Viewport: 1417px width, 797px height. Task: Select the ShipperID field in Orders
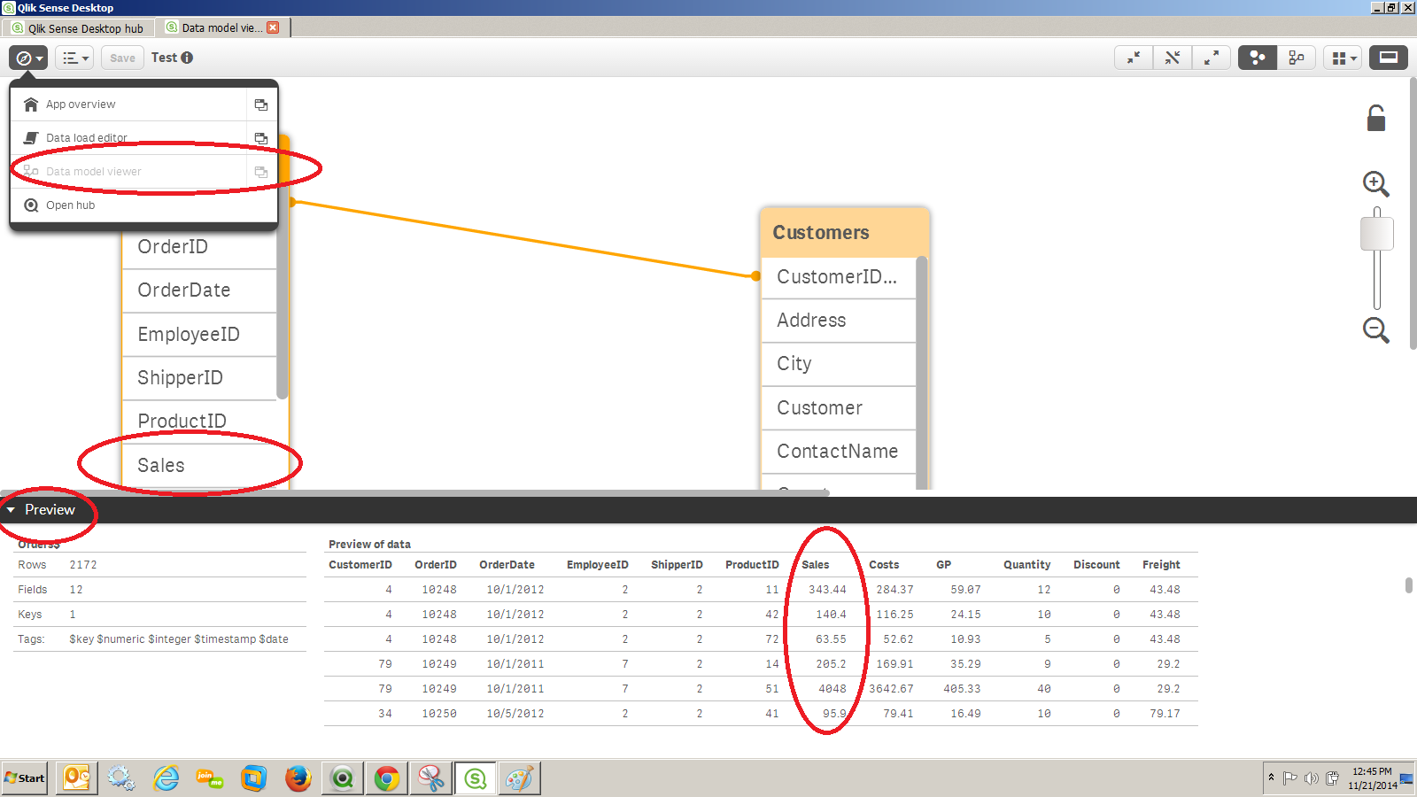point(199,378)
